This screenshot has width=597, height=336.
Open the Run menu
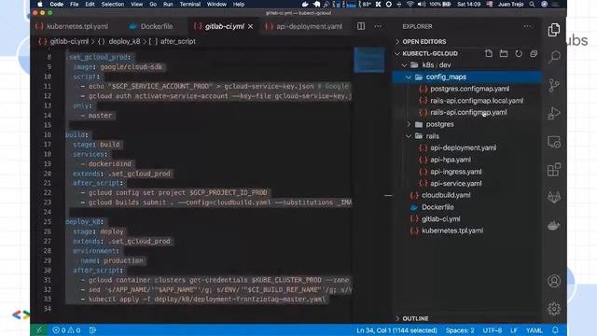click(x=168, y=4)
